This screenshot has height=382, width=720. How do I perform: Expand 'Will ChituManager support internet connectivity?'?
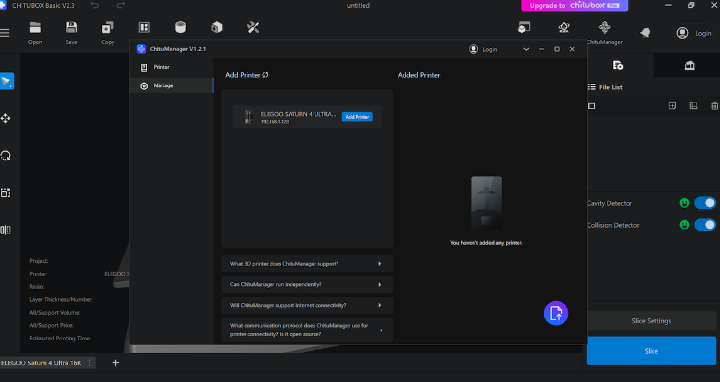(x=307, y=305)
